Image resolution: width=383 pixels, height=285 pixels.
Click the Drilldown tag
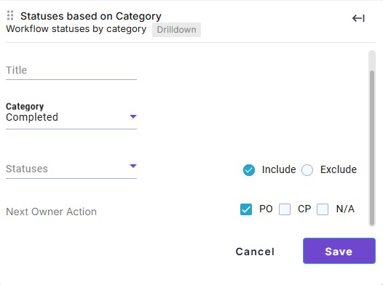176,30
